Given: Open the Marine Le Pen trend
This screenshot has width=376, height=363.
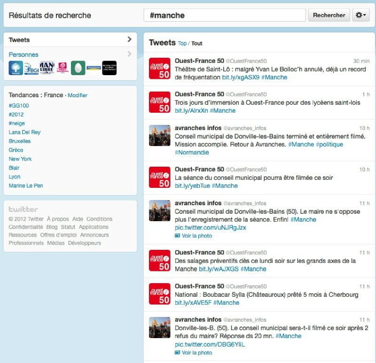Looking at the screenshot, I should [26, 185].
